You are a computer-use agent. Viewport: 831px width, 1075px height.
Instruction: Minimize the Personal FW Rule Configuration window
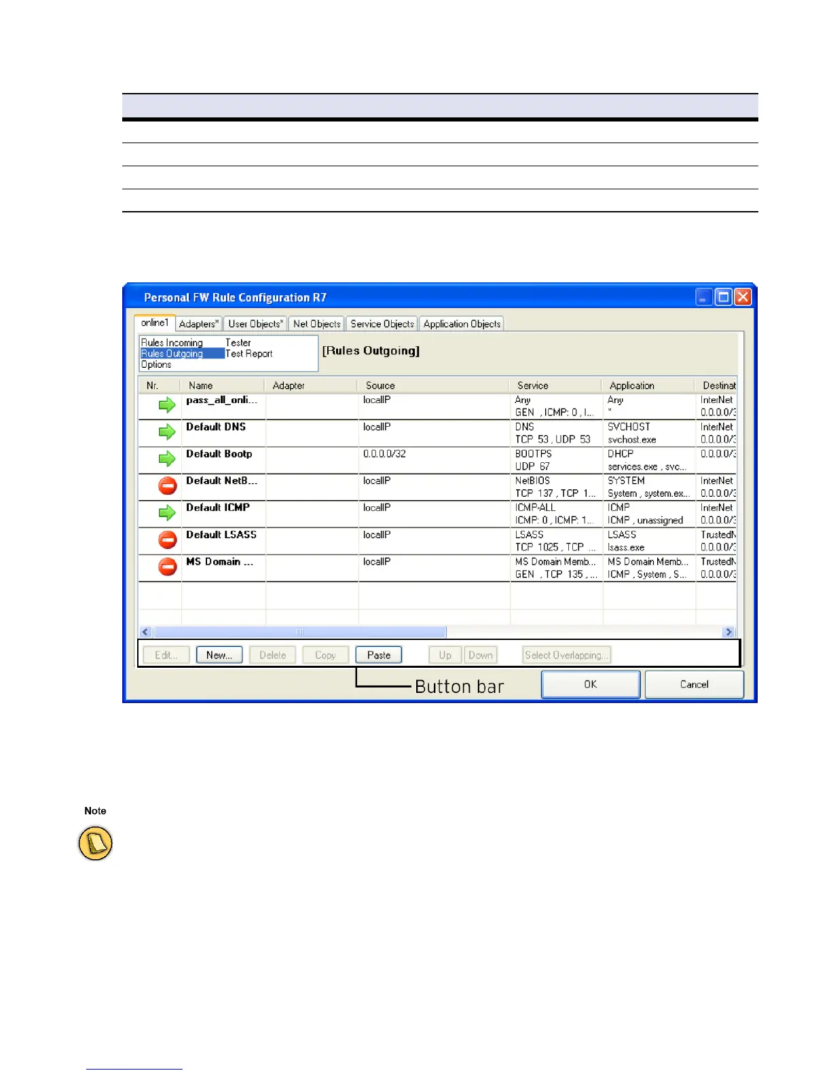tap(704, 297)
